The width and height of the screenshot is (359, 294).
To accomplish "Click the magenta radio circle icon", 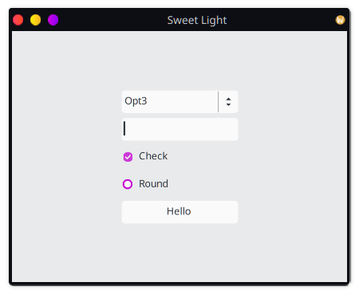I will click(128, 184).
